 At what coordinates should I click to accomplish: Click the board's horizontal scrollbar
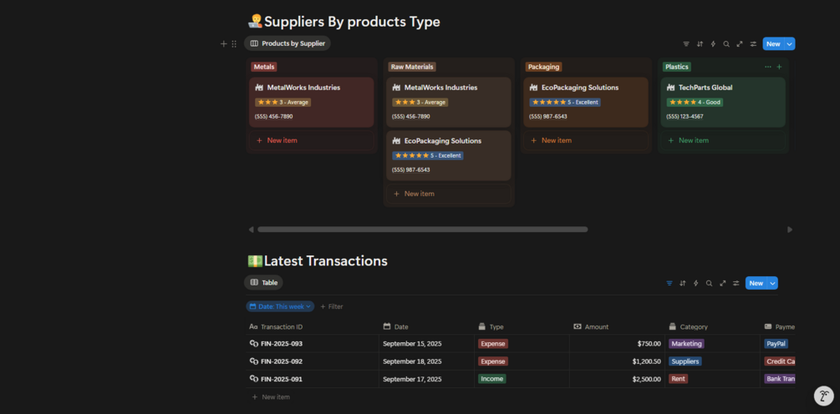point(422,229)
